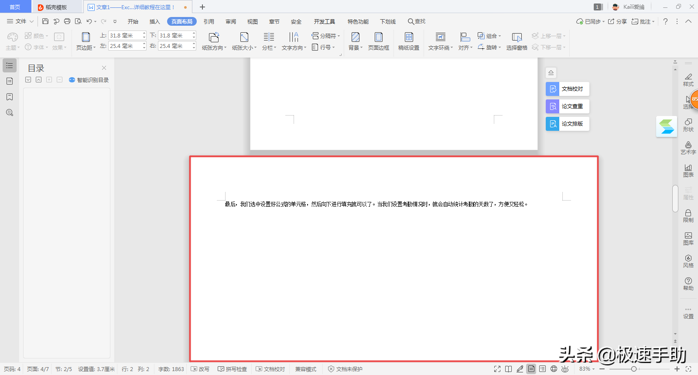Click the 分享 share button
The height and width of the screenshot is (375, 698).
617,21
